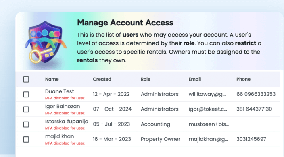The image size is (284, 157).
Task: Click the shield and key access illustration
Action: pyautogui.click(x=46, y=42)
